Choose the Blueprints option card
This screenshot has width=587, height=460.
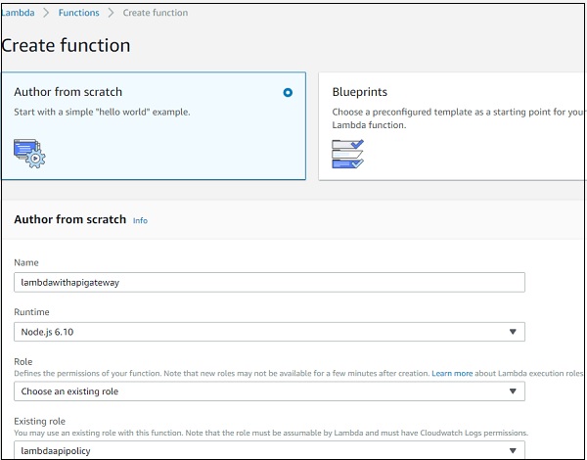tap(452, 125)
